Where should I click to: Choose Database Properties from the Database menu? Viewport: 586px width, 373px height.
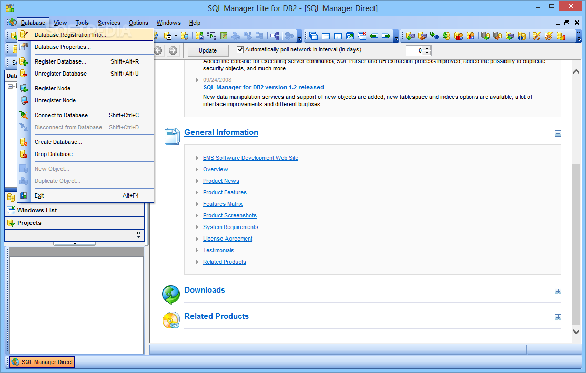click(x=86, y=47)
